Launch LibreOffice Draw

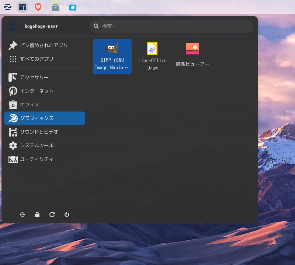click(152, 56)
